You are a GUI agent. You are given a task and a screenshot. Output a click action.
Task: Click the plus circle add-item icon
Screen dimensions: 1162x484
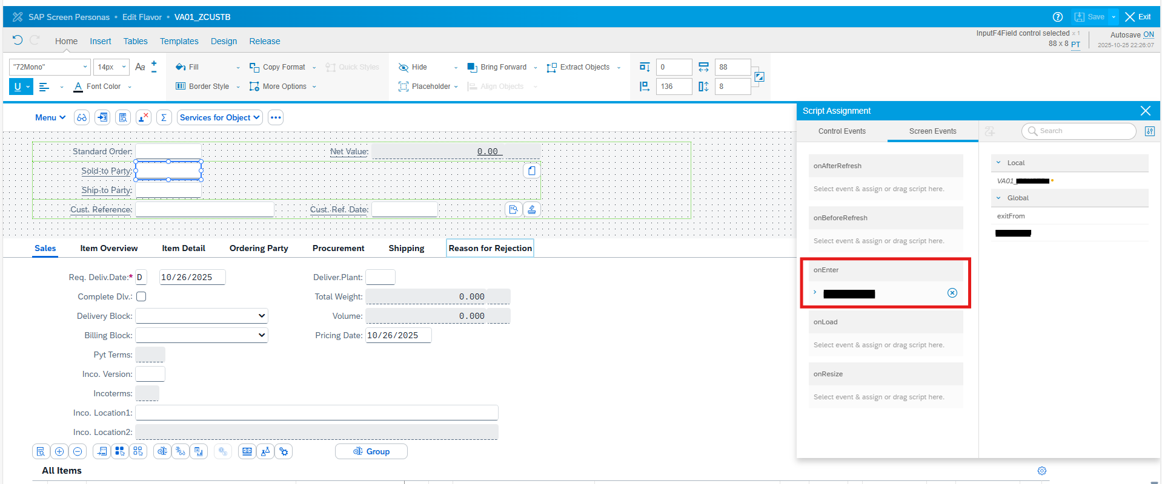[59, 451]
